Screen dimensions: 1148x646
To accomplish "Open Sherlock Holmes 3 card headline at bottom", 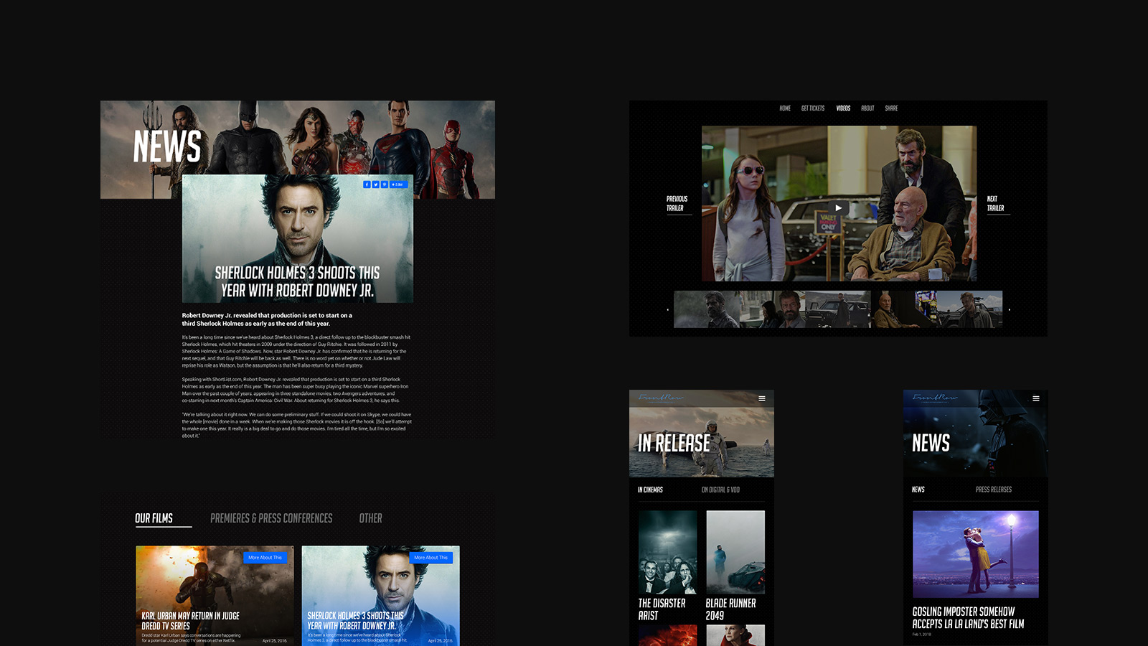I will coord(356,621).
